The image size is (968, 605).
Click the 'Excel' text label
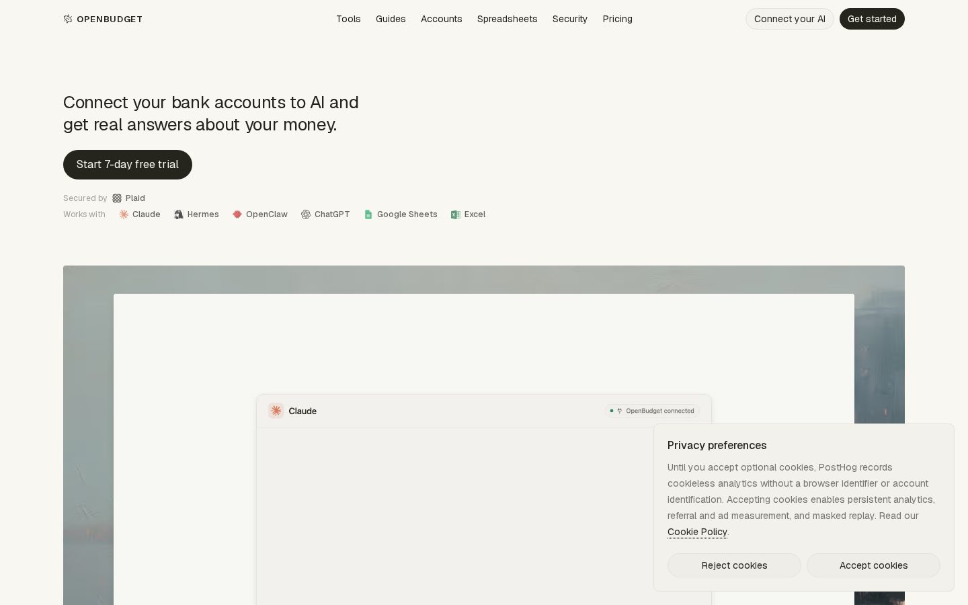tap(475, 214)
